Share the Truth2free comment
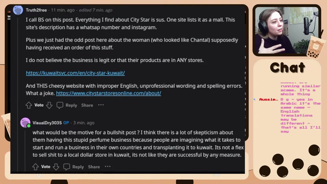This screenshot has height=184, width=327. 87,105
